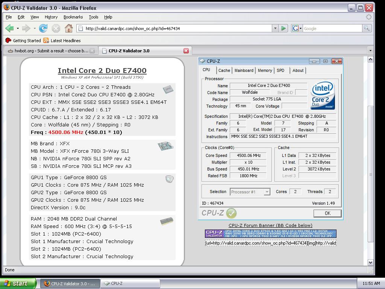Open the list all tabs dropdown

point(370,51)
